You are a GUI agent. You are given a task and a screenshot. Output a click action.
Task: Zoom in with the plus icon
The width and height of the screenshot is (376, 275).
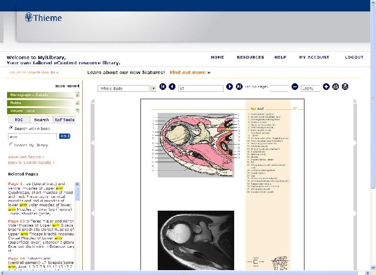coord(326,87)
